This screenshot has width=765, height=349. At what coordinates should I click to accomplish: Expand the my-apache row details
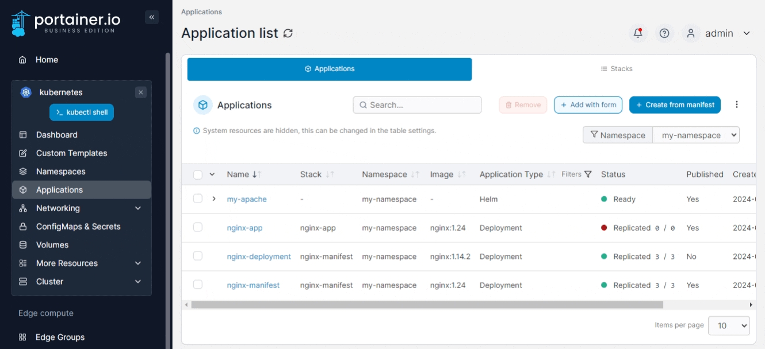pyautogui.click(x=214, y=199)
